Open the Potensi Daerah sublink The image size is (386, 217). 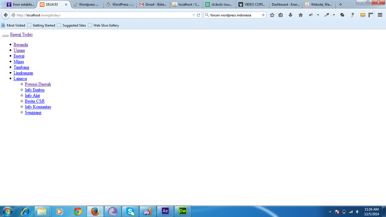pyautogui.click(x=38, y=84)
